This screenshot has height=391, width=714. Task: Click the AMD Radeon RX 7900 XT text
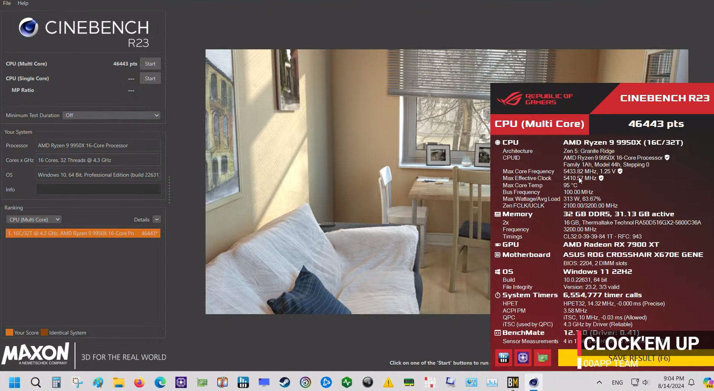[x=611, y=245]
